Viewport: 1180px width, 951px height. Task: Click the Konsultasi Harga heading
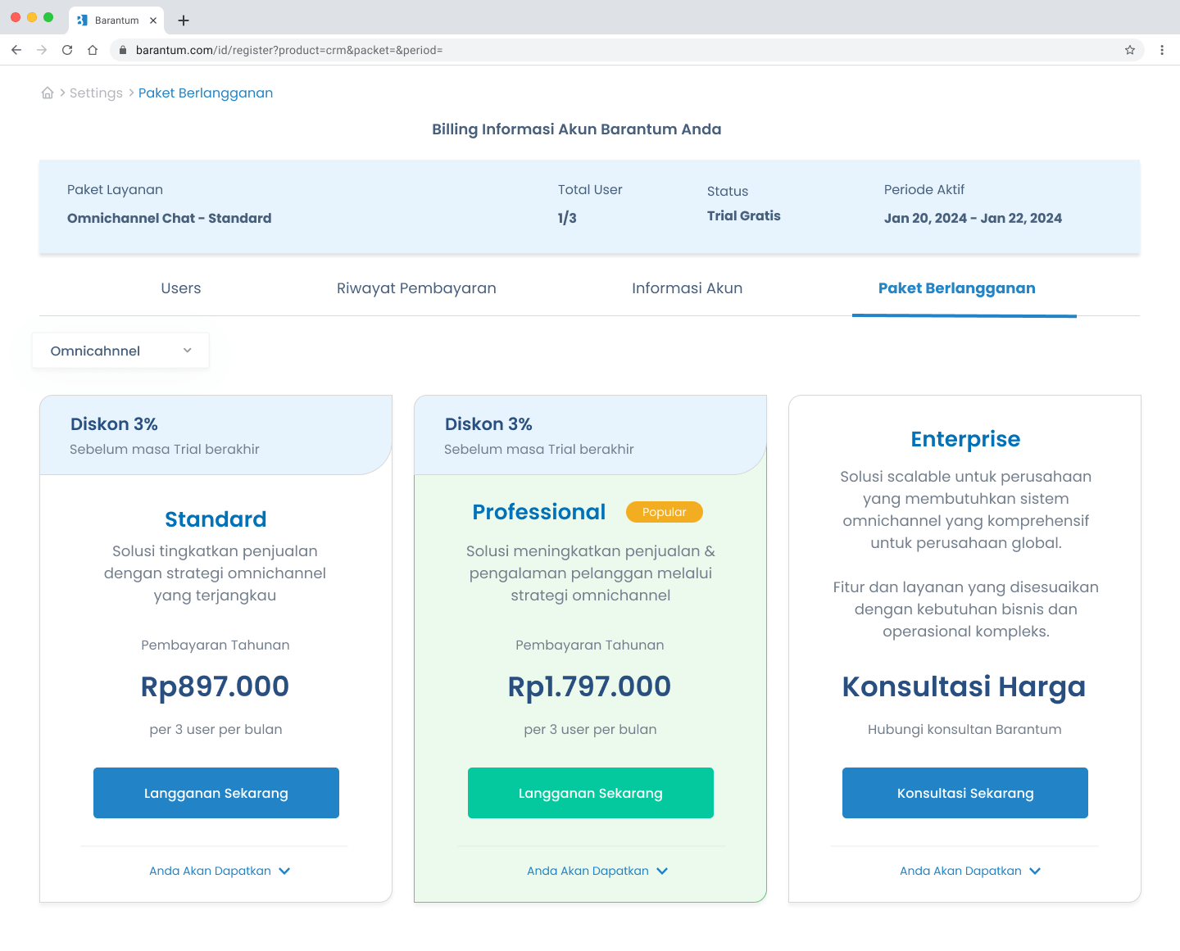click(964, 686)
